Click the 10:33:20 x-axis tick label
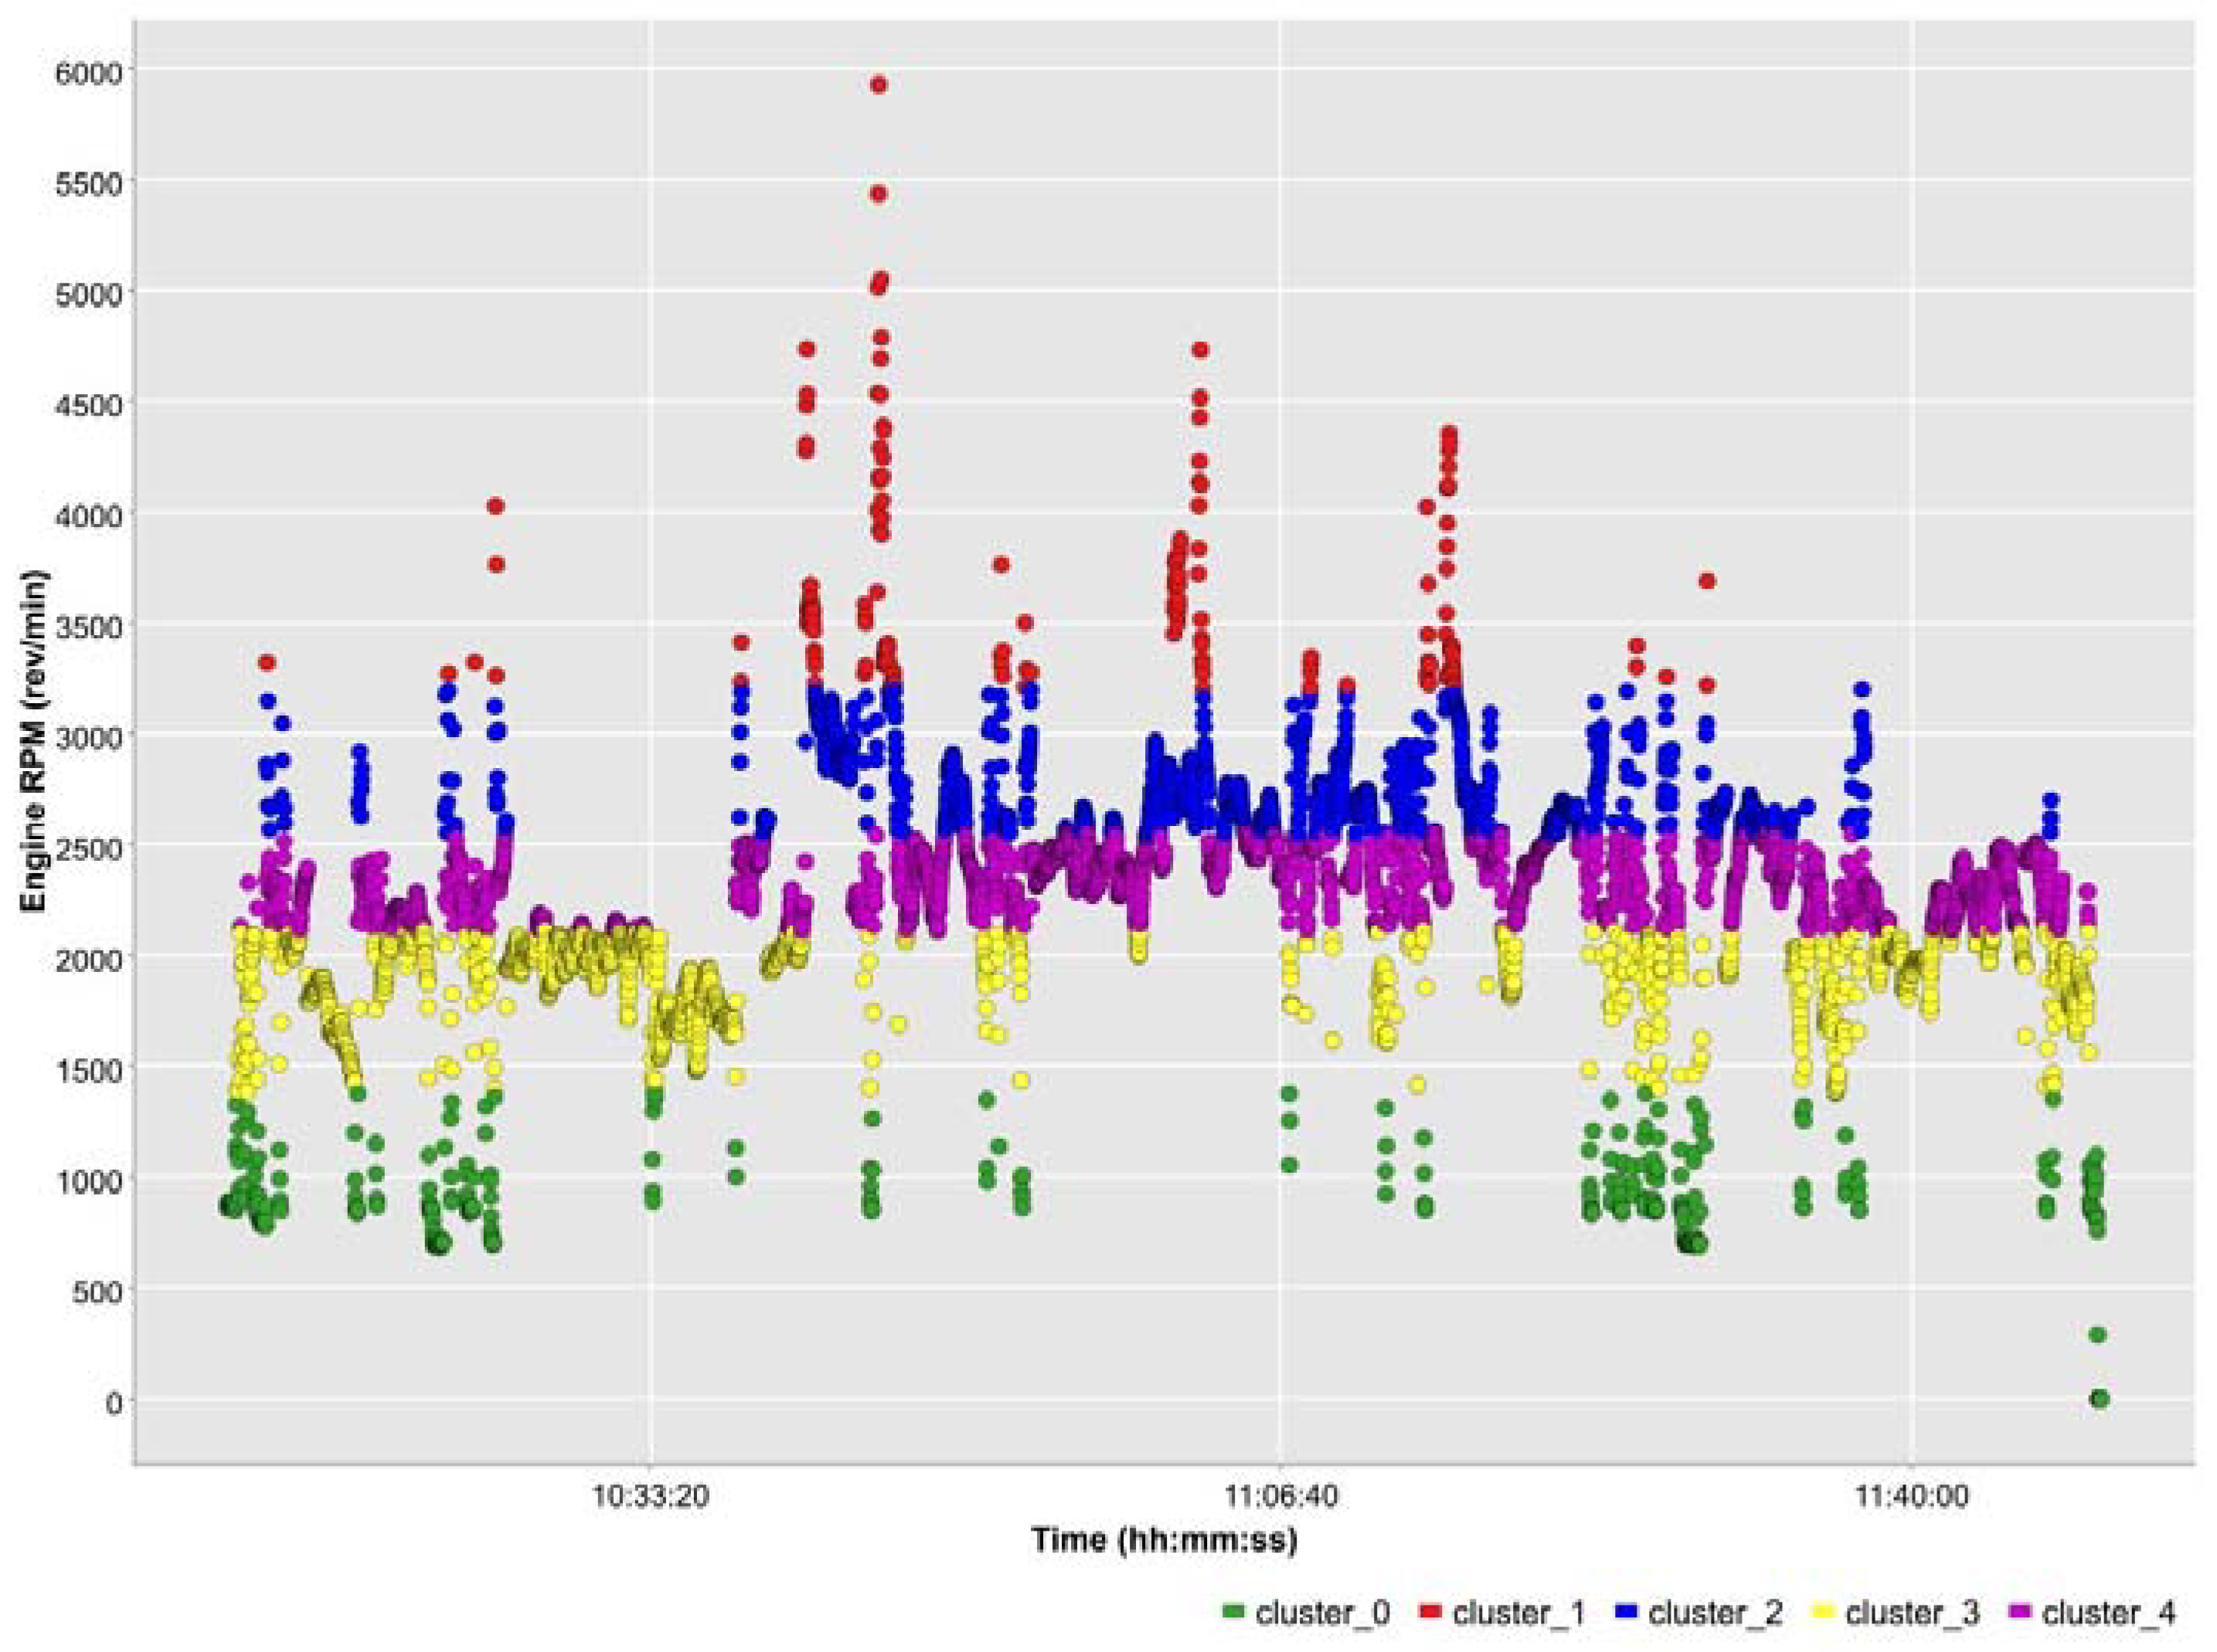 pos(651,1498)
